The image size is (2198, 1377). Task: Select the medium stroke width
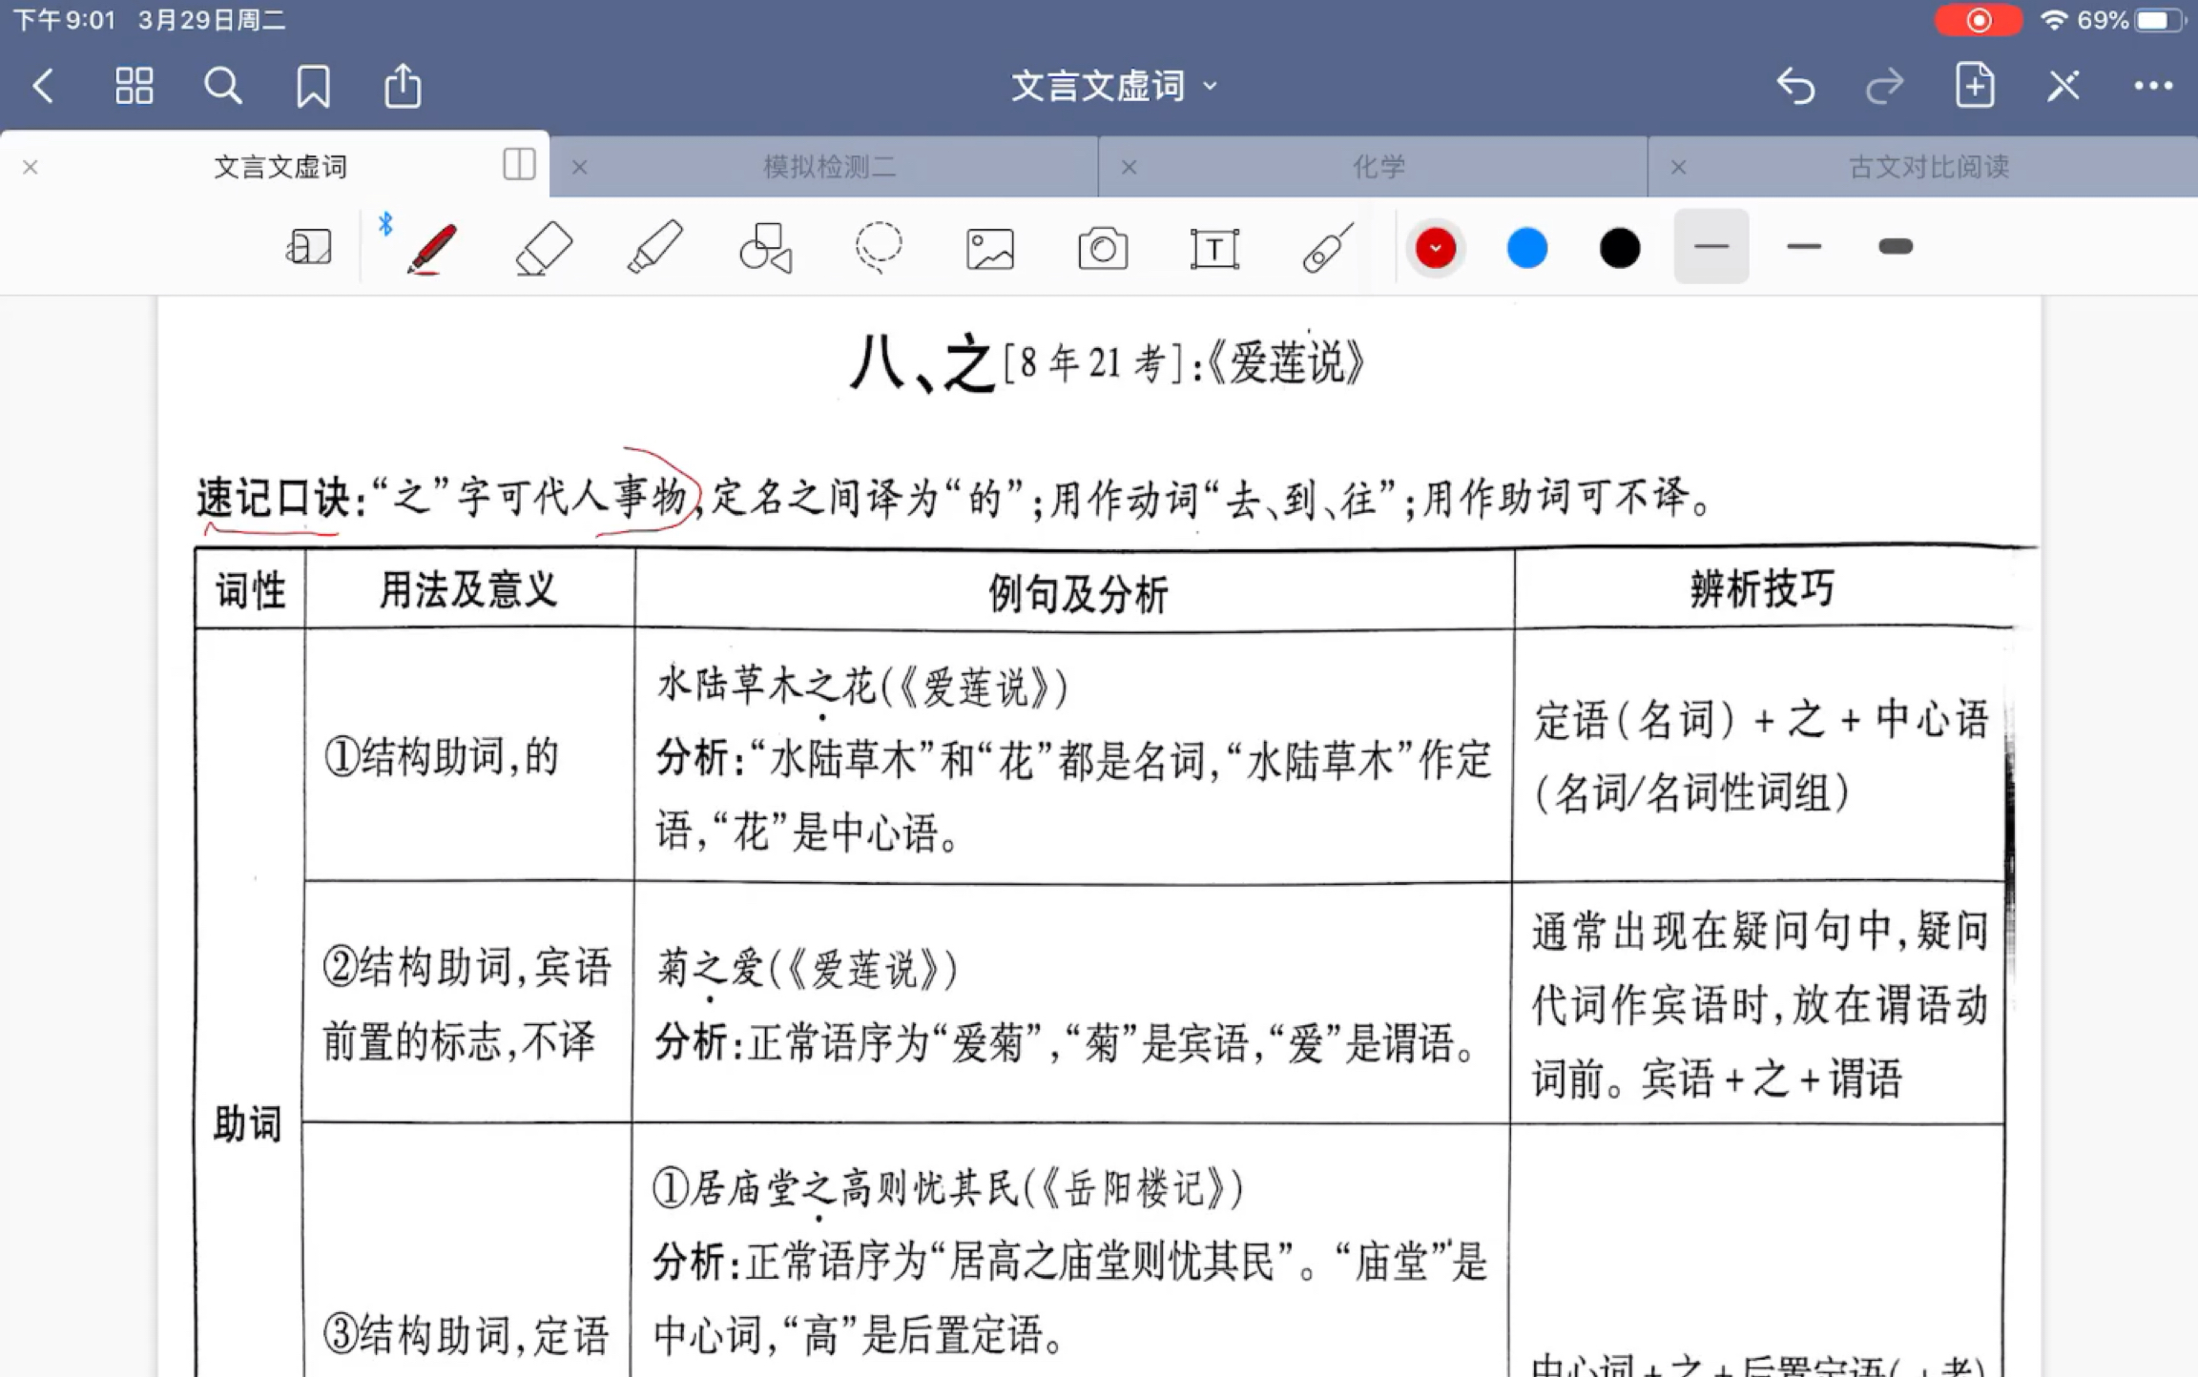tap(1803, 246)
